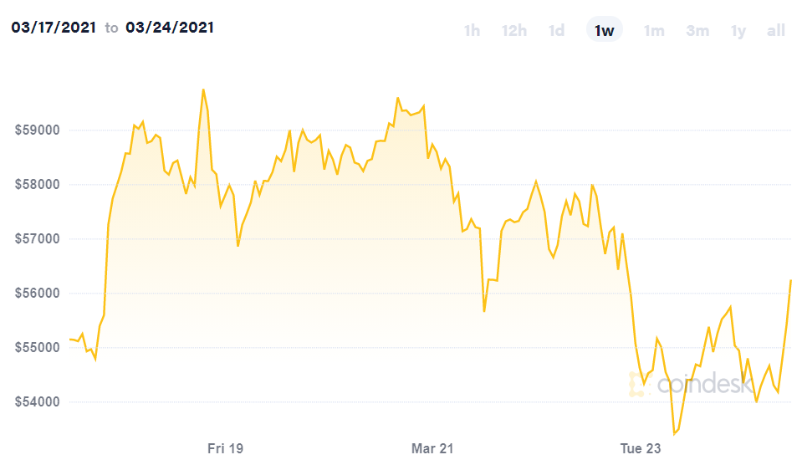Image resolution: width=802 pixels, height=465 pixels.
Task: Click the start date 03/17/2021
Action: tap(54, 28)
